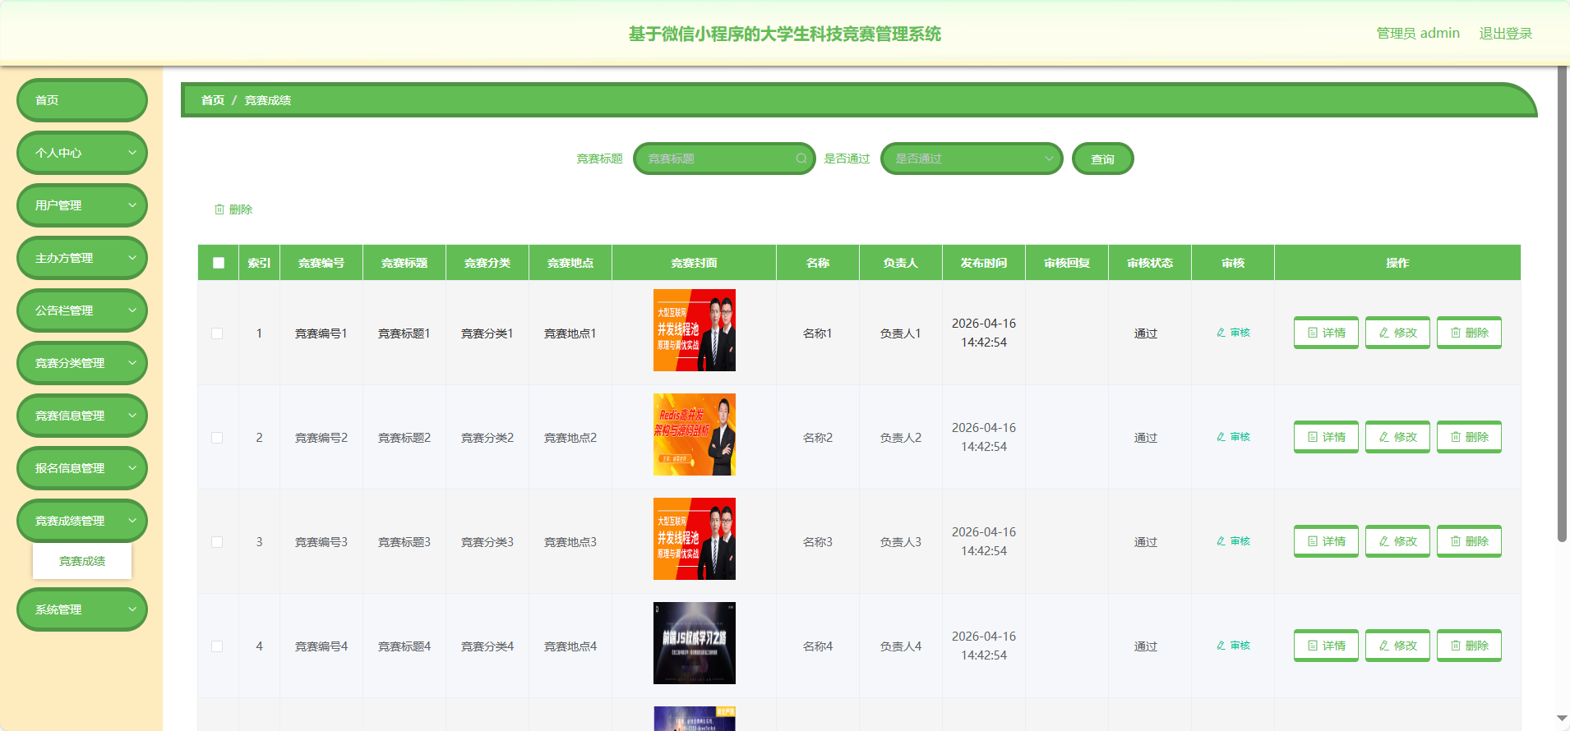Open cover thumbnail for 竞赛标题3

click(695, 539)
